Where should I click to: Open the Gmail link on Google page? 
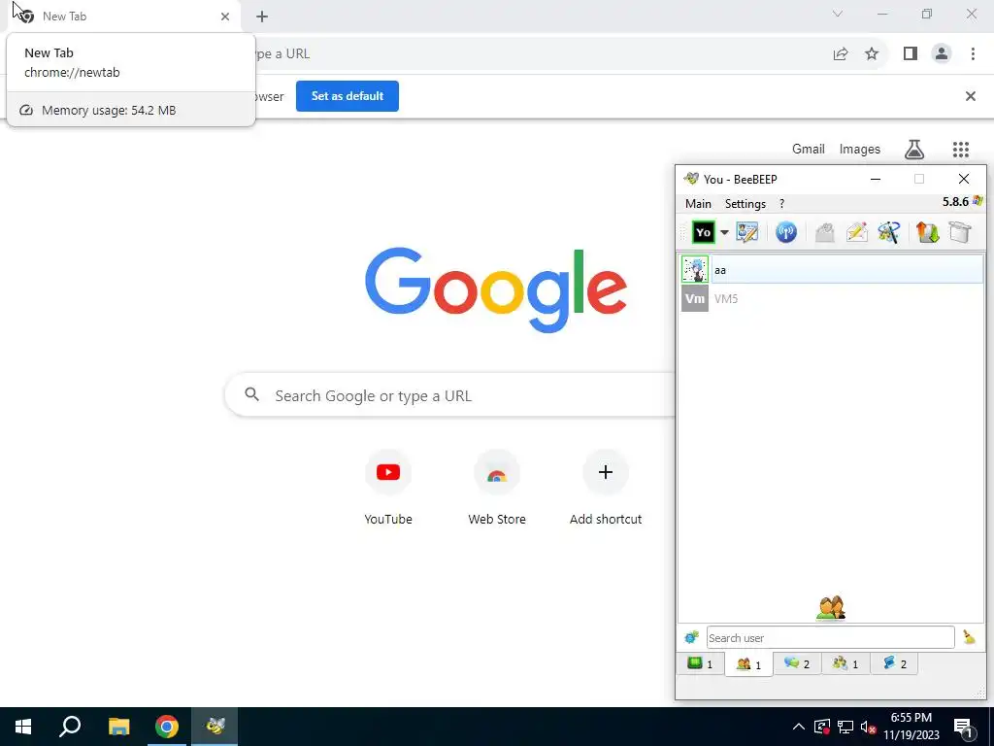pyautogui.click(x=809, y=149)
